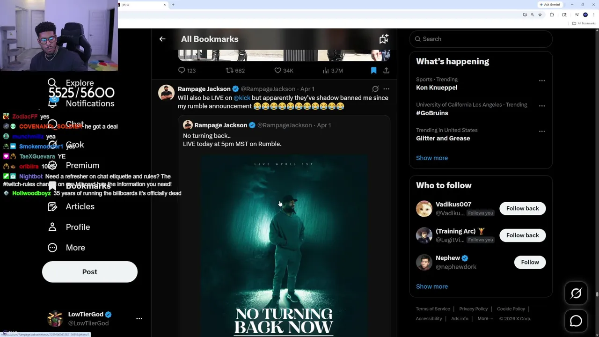Open Terms of Service link
599x337 pixels.
tap(433, 309)
